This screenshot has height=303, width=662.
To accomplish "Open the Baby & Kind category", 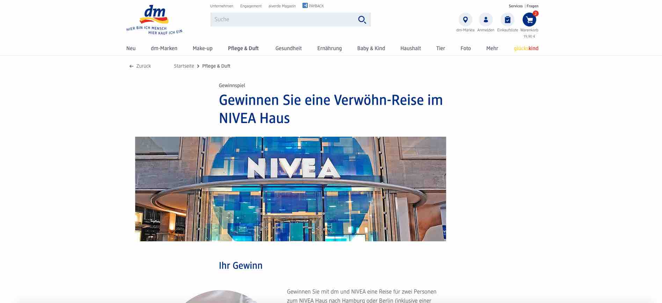I will 371,48.
